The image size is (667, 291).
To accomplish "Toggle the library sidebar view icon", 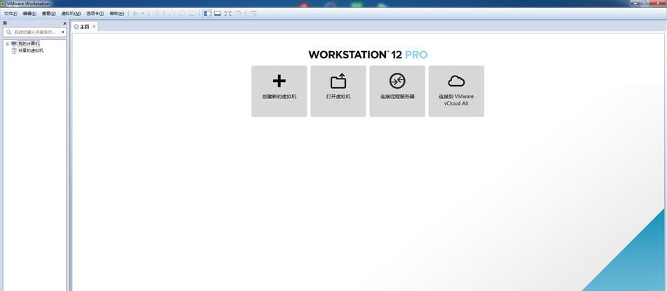I will 207,14.
